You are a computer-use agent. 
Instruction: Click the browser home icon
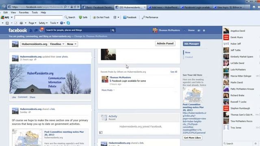(x=254, y=7)
